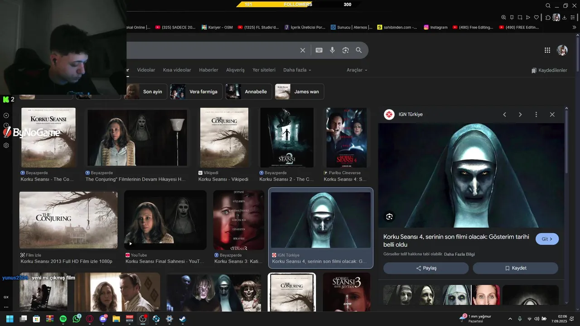Click the large nun preview image
580x326 pixels.
coord(471,175)
